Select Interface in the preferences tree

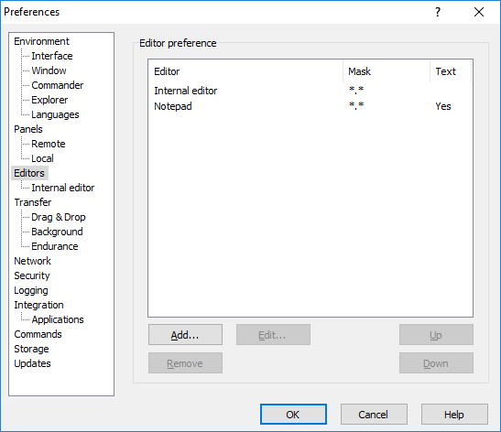click(52, 56)
